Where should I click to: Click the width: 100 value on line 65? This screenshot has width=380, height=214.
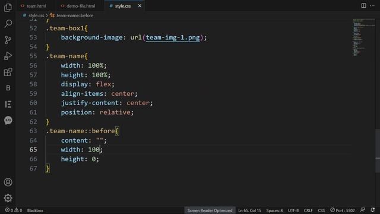(94, 150)
